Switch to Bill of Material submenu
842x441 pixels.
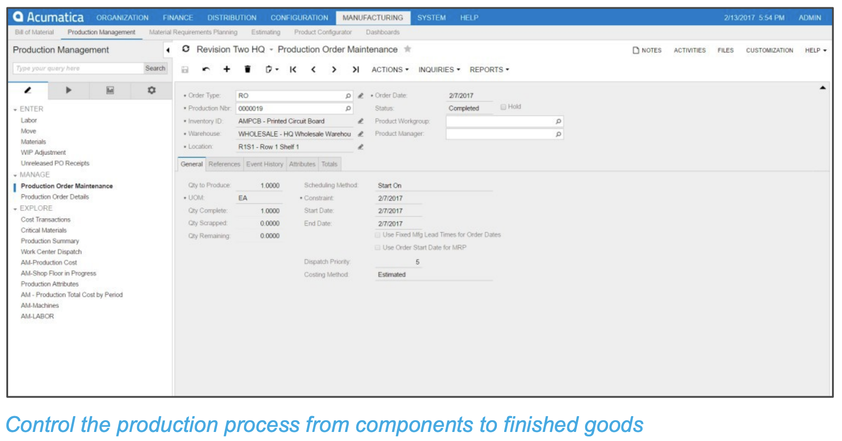coord(34,32)
